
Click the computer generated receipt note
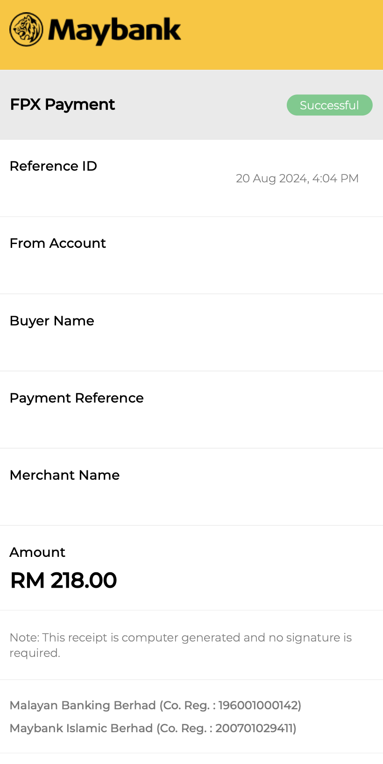click(180, 638)
